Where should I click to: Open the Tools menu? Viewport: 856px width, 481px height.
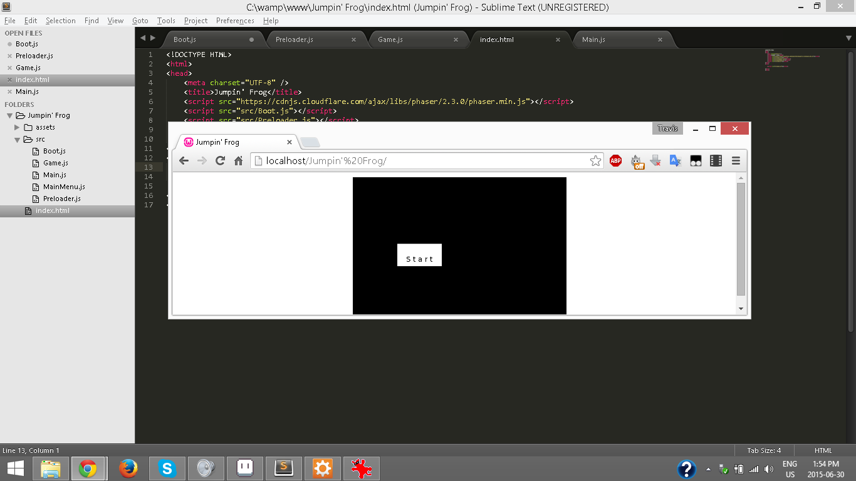[166, 21]
